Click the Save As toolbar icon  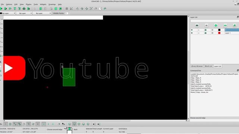point(19,9)
